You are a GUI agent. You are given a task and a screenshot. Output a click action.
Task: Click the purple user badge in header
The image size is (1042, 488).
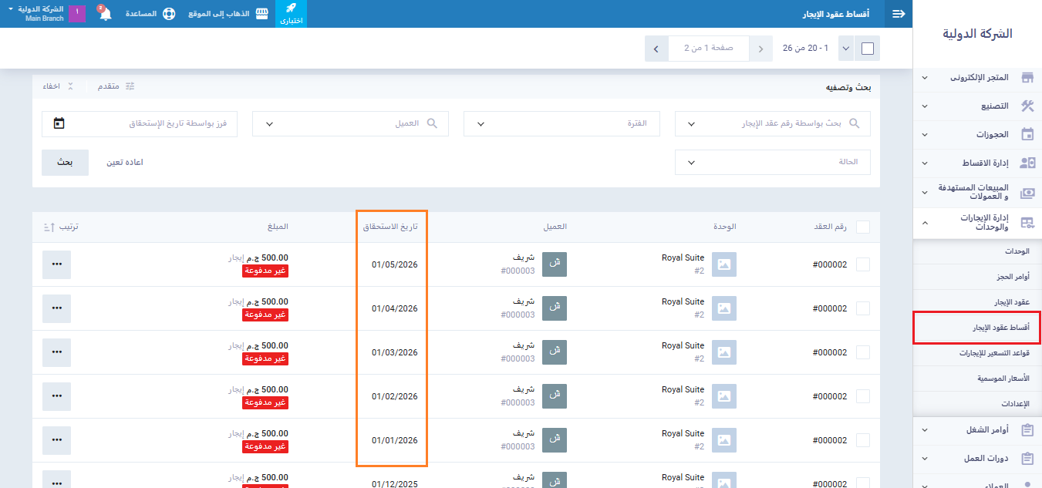point(77,13)
